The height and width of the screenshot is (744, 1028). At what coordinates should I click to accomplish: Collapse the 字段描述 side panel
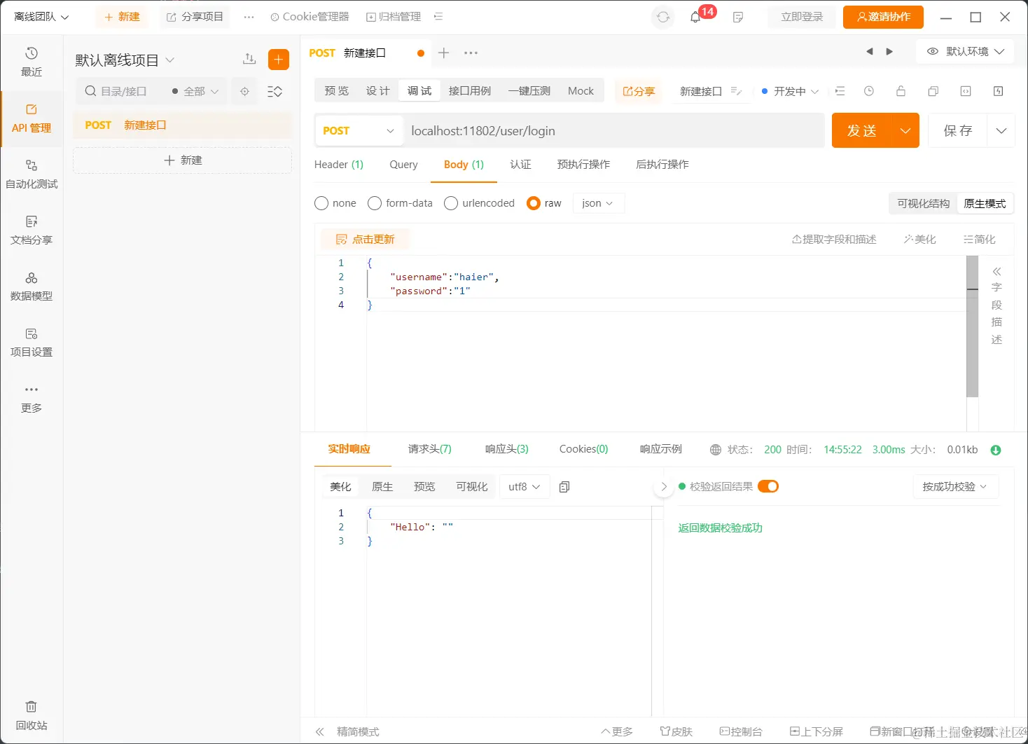(996, 271)
